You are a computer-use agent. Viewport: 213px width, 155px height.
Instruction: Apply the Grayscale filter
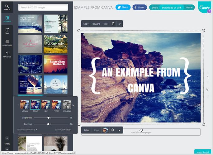67,106
